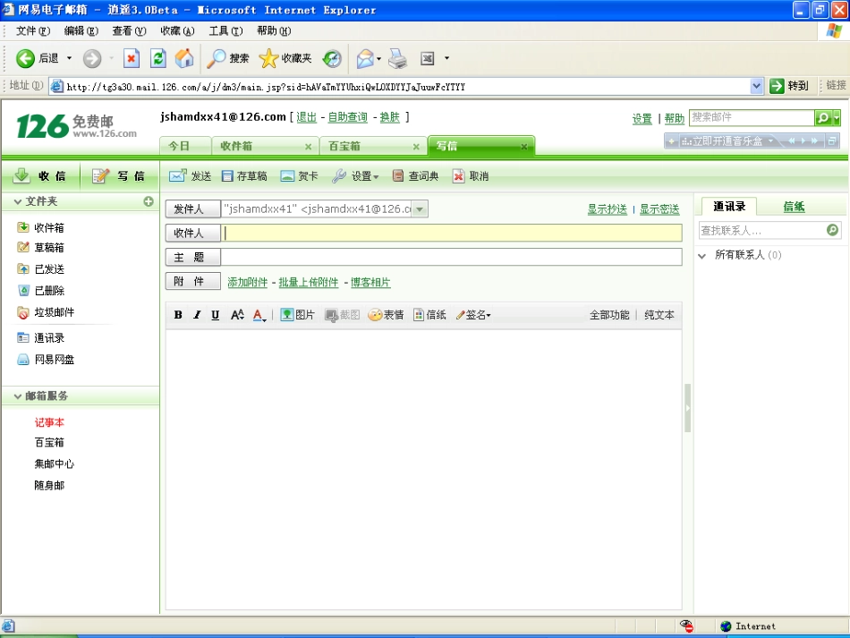The height and width of the screenshot is (638, 850).
Task: Click the 主题 subject input field
Action: tap(451, 258)
